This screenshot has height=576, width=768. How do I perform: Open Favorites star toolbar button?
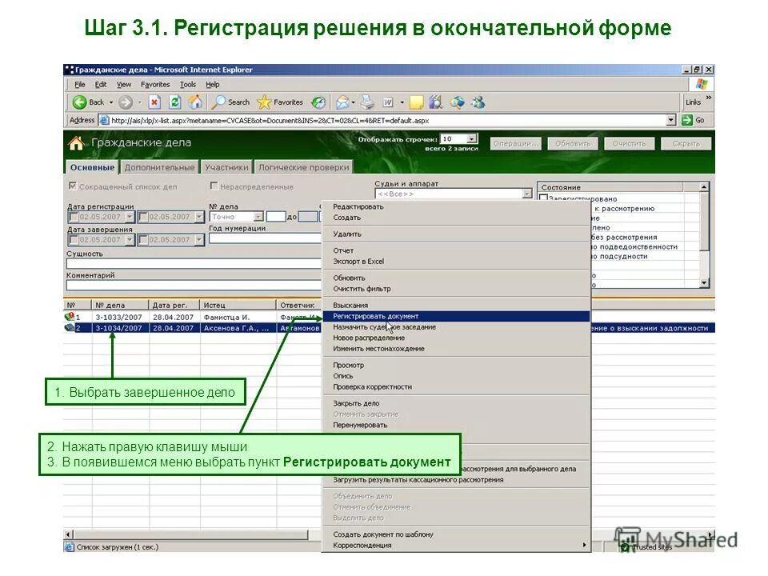[x=280, y=102]
